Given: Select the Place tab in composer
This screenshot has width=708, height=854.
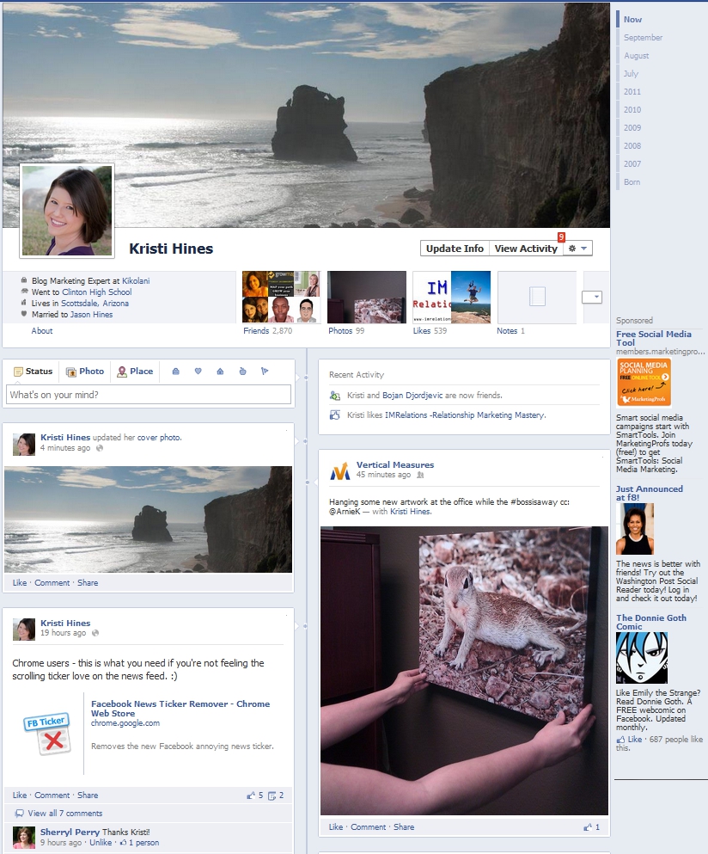Looking at the screenshot, I should 136,372.
